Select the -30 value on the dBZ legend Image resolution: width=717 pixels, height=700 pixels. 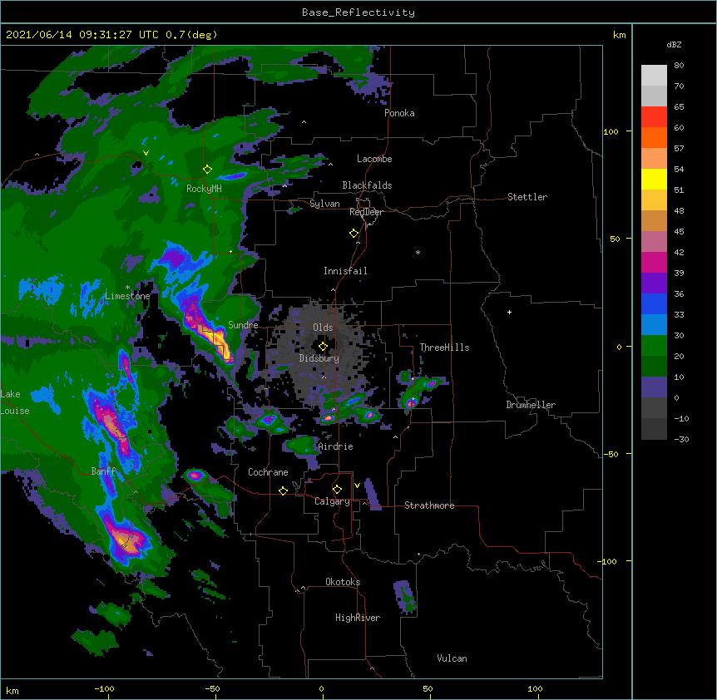click(681, 440)
